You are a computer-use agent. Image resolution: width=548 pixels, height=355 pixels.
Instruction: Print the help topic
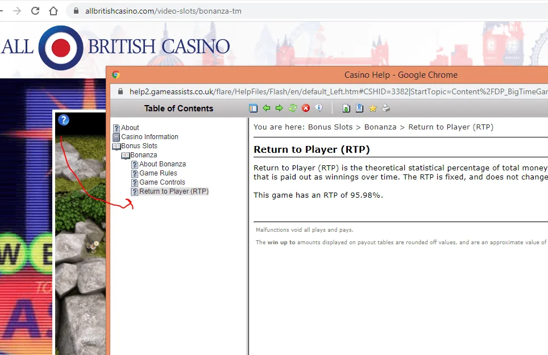(386, 108)
